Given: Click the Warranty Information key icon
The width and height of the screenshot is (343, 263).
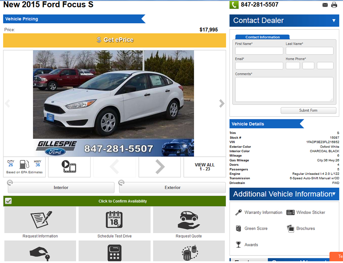Looking at the screenshot, I should 238,212.
